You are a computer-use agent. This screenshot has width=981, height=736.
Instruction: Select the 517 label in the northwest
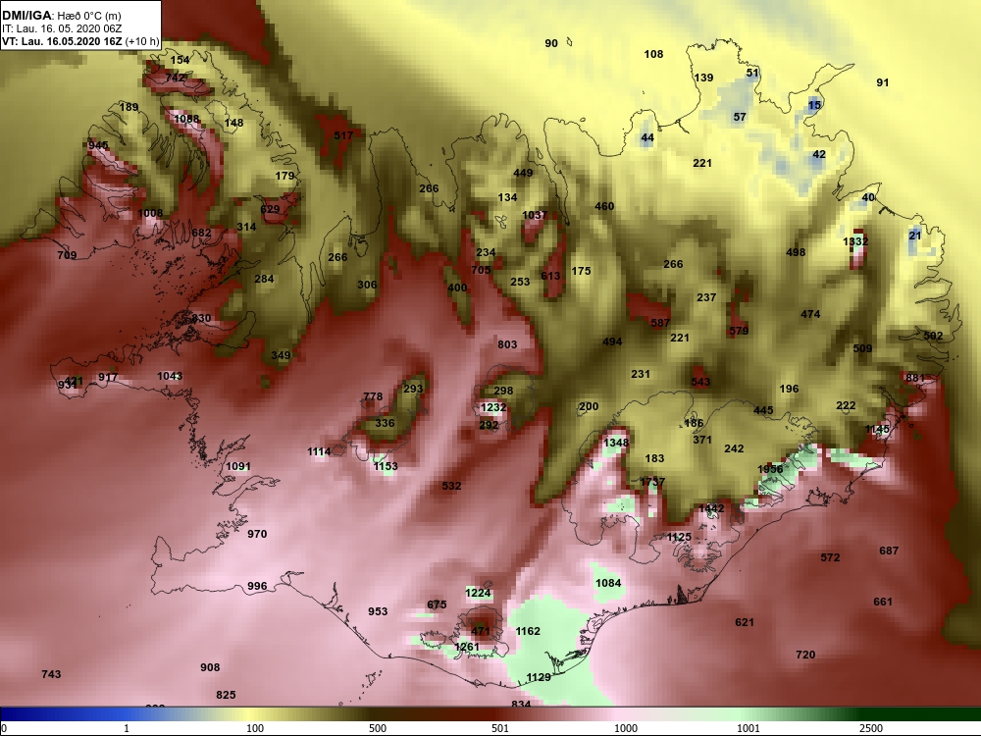pyautogui.click(x=343, y=135)
